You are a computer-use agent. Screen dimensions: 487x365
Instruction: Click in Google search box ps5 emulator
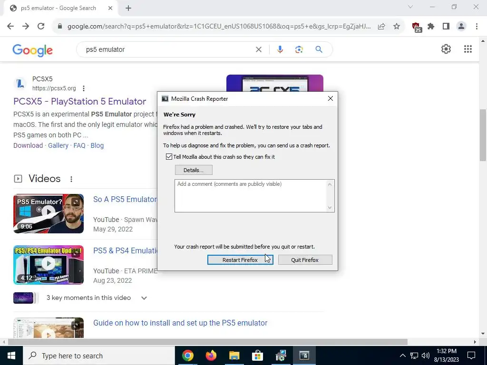[168, 49]
